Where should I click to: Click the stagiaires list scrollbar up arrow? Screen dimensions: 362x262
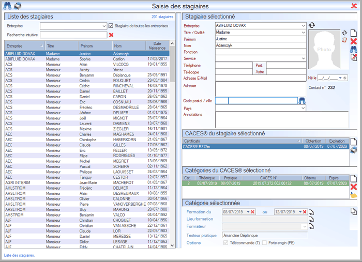coord(172,43)
